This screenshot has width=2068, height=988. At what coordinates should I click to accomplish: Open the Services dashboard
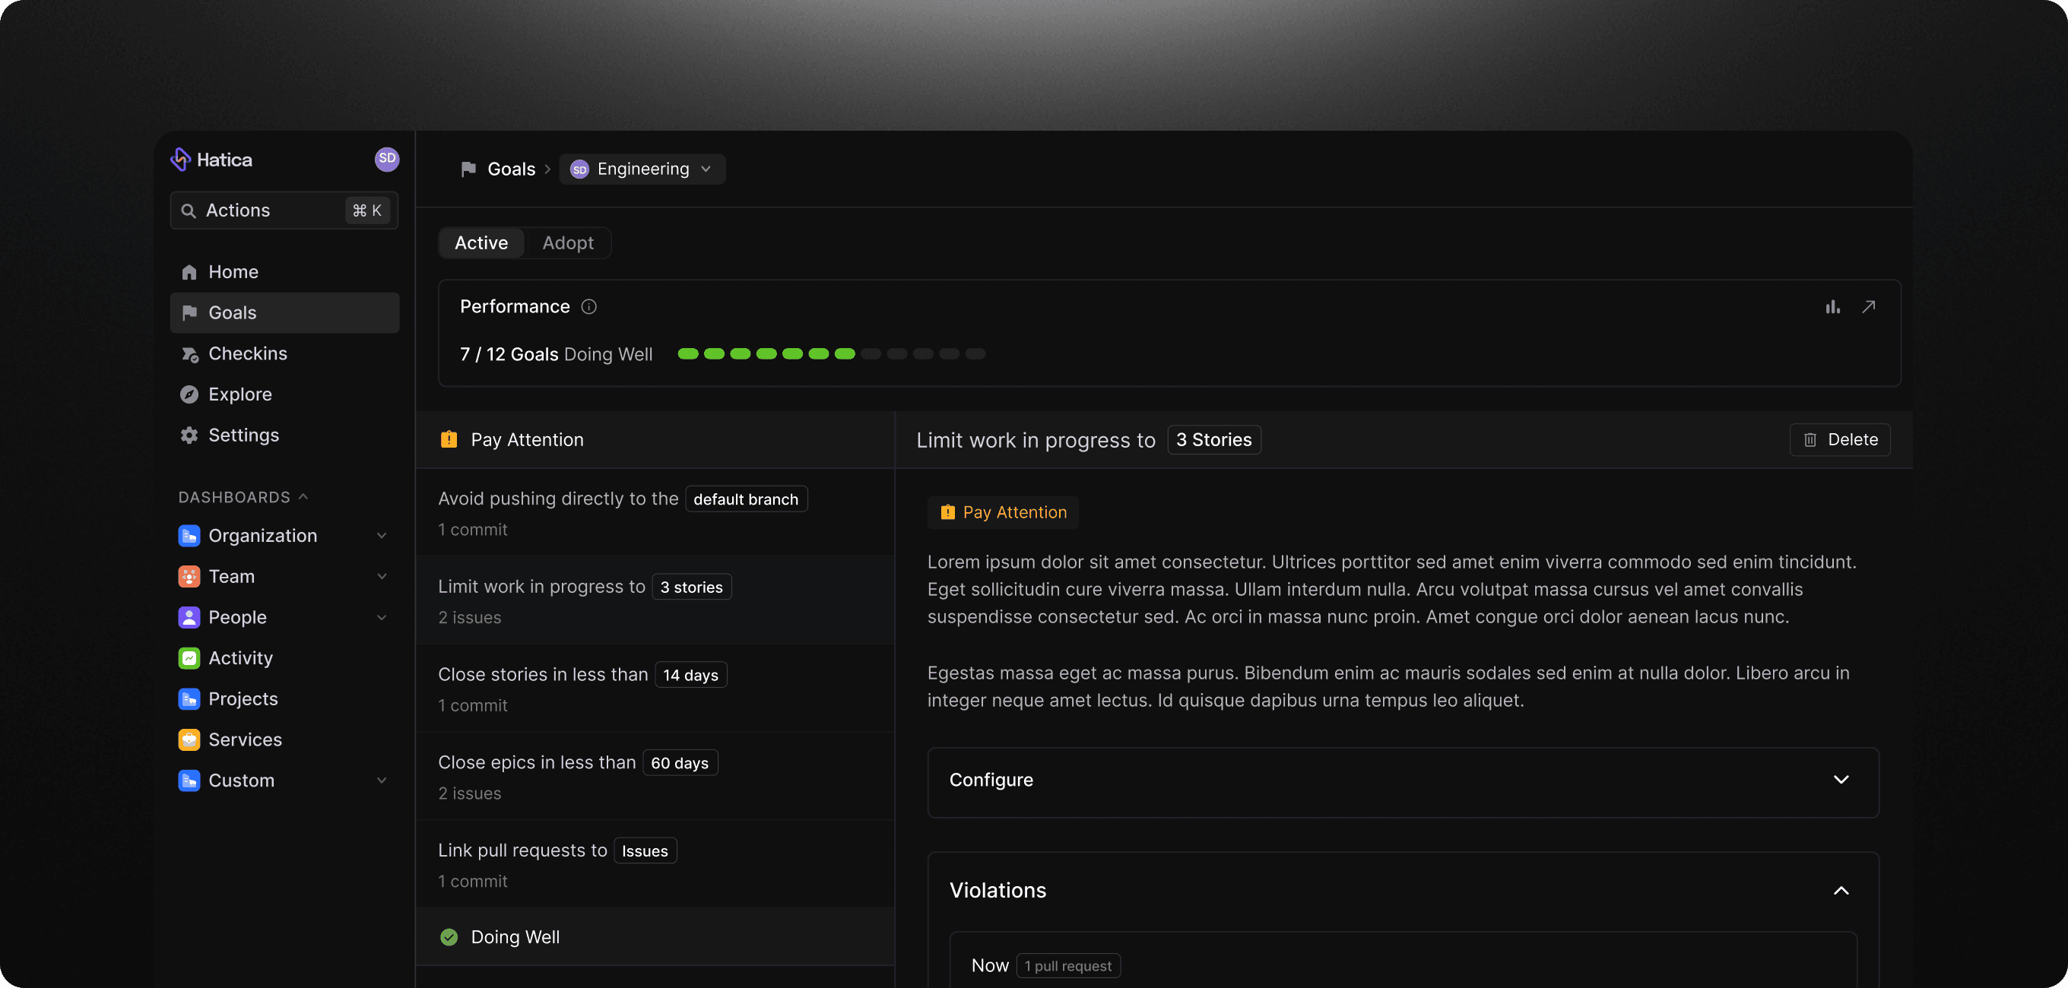point(245,739)
